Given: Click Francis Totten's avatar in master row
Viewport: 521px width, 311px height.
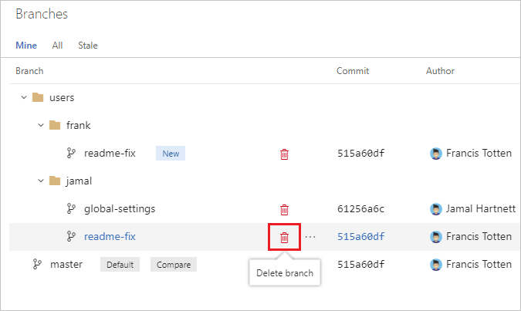Looking at the screenshot, I should [436, 265].
